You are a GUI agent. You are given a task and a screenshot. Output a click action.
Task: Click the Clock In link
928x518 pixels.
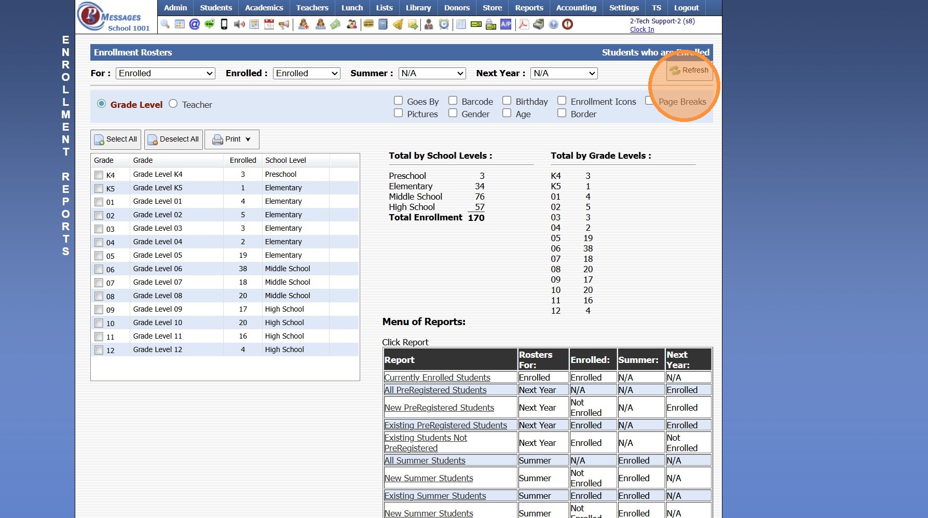pos(642,30)
